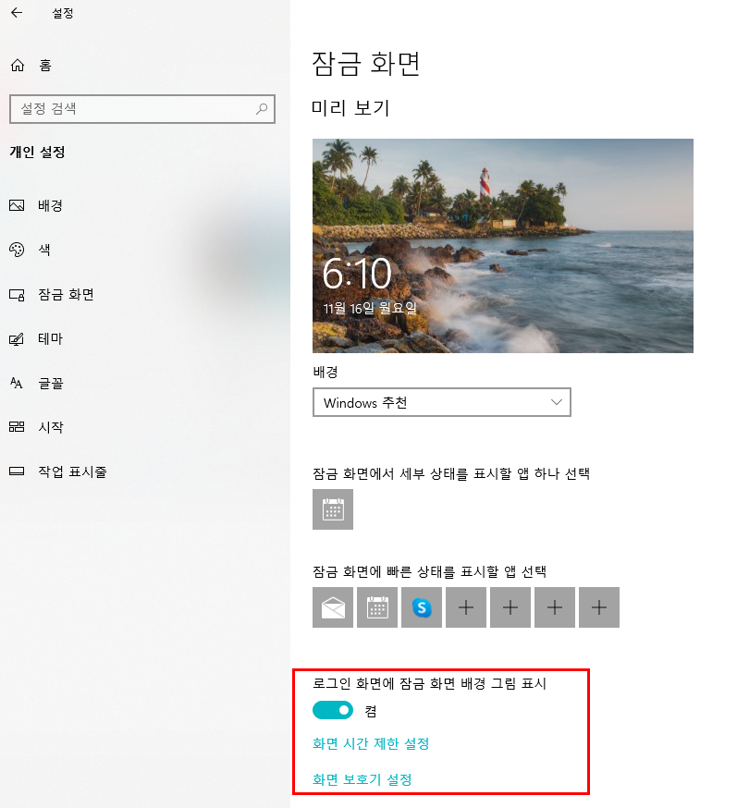
Task: Open the 테마 settings page
Action: (x=51, y=338)
